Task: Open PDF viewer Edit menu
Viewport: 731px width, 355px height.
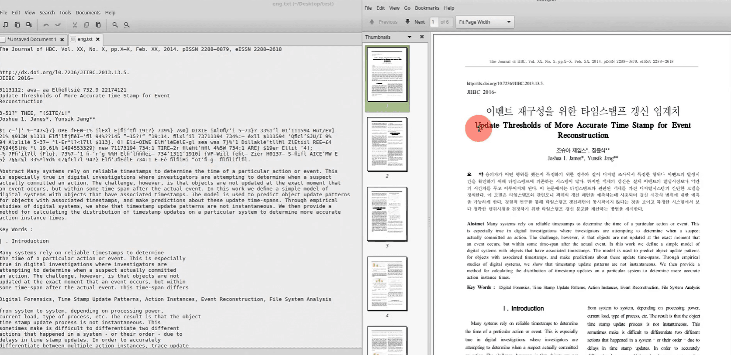Action: [x=381, y=8]
